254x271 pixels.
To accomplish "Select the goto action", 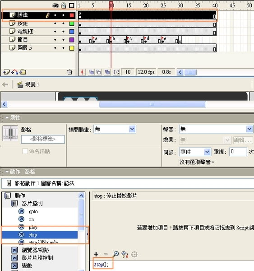I will pos(33,211).
